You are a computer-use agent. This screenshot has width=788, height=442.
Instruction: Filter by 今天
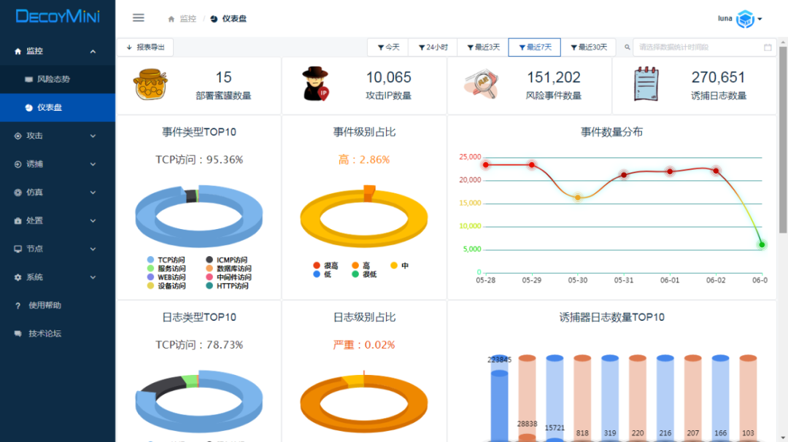(x=388, y=47)
